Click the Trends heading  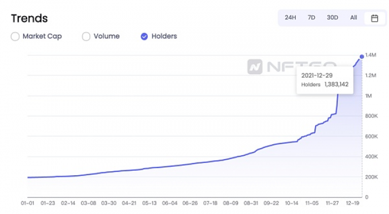tap(29, 18)
